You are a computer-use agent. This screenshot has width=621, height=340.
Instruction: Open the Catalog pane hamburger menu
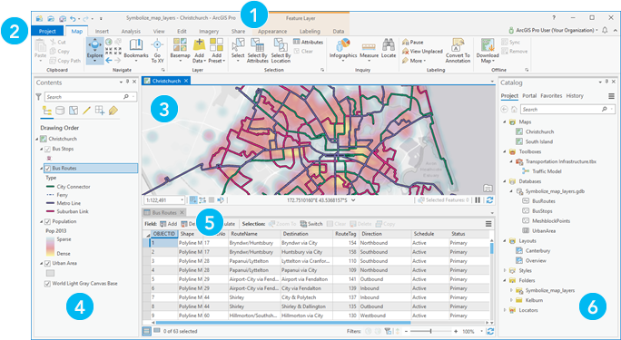612,96
